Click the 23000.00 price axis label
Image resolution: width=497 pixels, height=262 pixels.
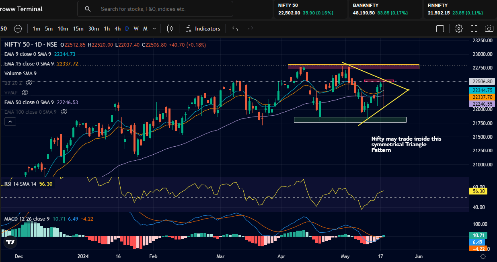tap(483, 54)
